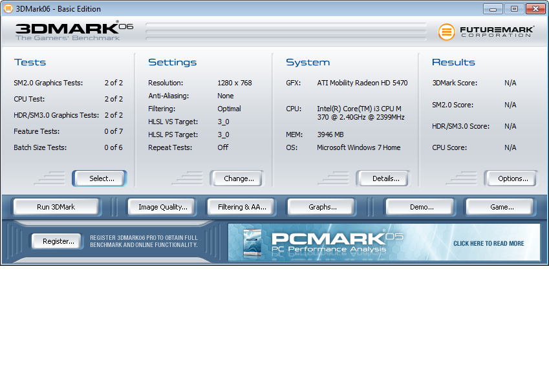This screenshot has height=388, width=549.
Task: Follow the CLICK HERE TO READ MORE link
Action: pos(488,243)
